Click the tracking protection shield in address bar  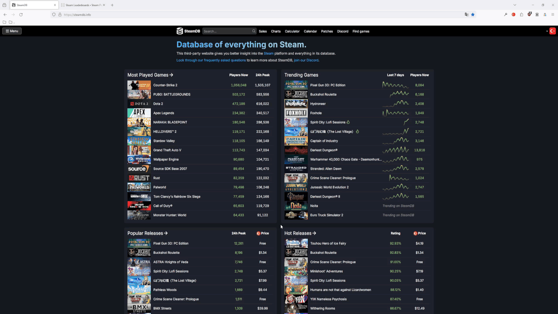tap(54, 14)
